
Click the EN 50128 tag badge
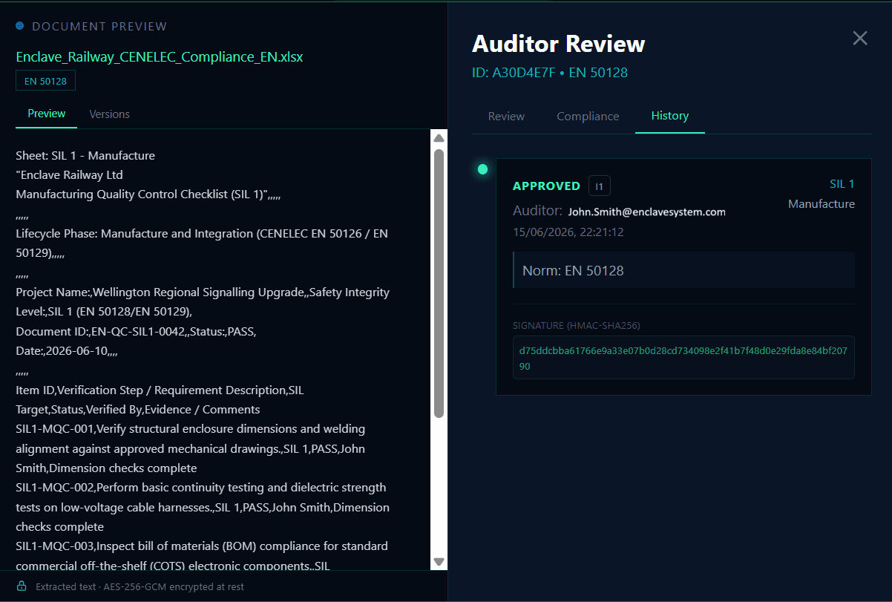(45, 81)
